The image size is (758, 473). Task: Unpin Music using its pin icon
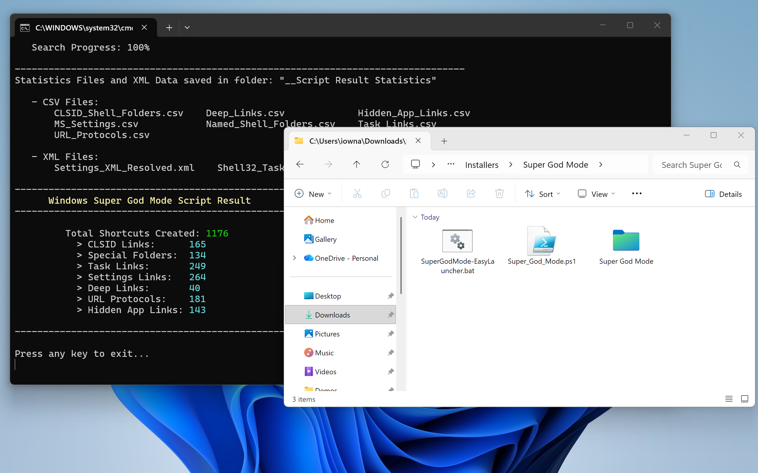point(391,353)
